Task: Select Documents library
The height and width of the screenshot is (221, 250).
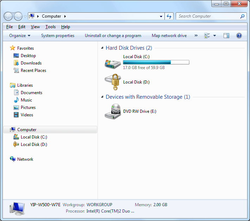Action: click(x=31, y=93)
